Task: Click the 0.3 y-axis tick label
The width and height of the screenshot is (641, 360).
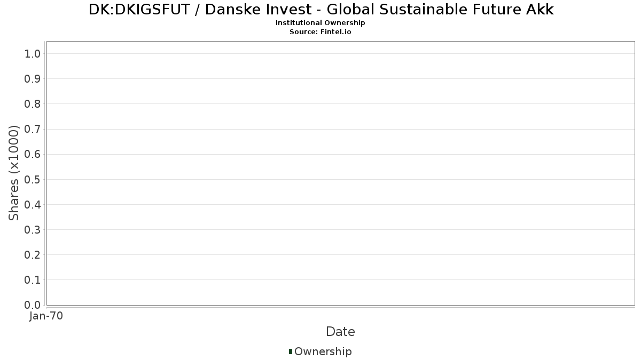Action: (33, 230)
